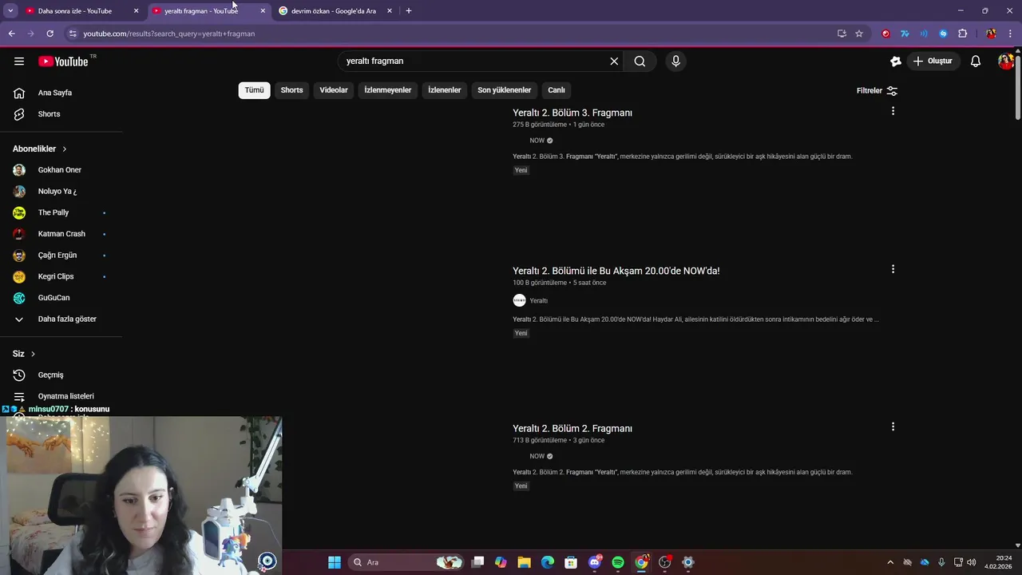Open a new browser tab
The height and width of the screenshot is (575, 1022).
pos(409,11)
